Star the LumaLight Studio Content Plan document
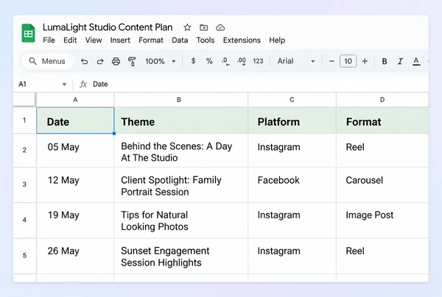Screen dimensions: 442x297 click(x=187, y=27)
